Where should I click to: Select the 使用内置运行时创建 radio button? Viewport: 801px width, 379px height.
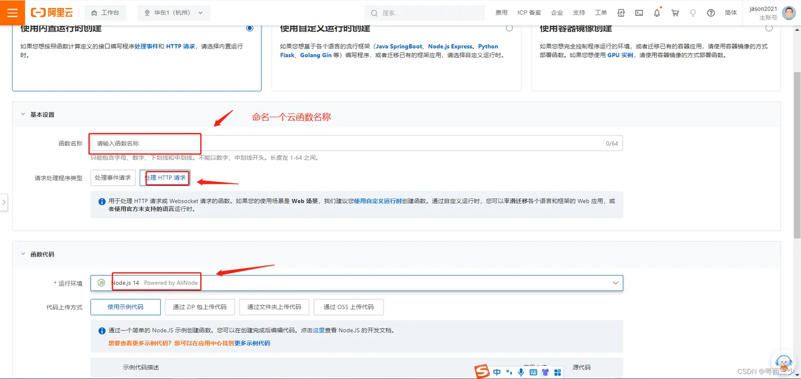coord(249,27)
